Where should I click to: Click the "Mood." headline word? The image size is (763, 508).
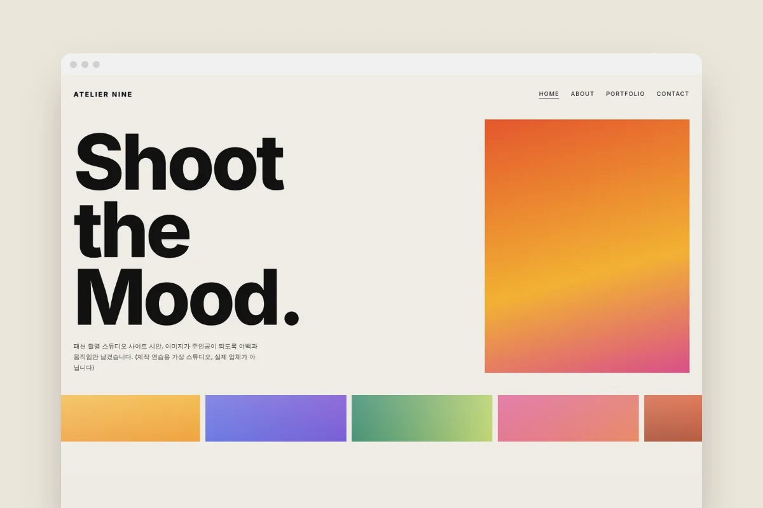tap(187, 297)
